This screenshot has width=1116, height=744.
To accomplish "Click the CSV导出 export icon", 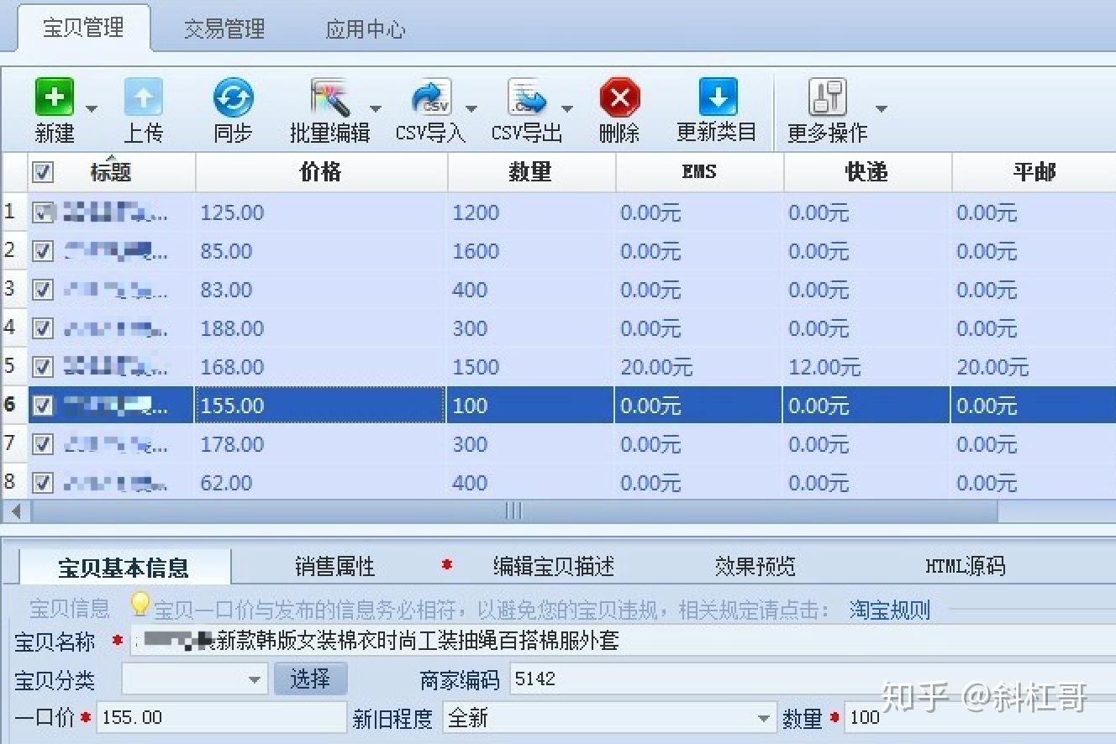I will (527, 97).
